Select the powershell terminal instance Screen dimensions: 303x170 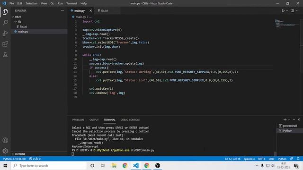[x=290, y=126]
